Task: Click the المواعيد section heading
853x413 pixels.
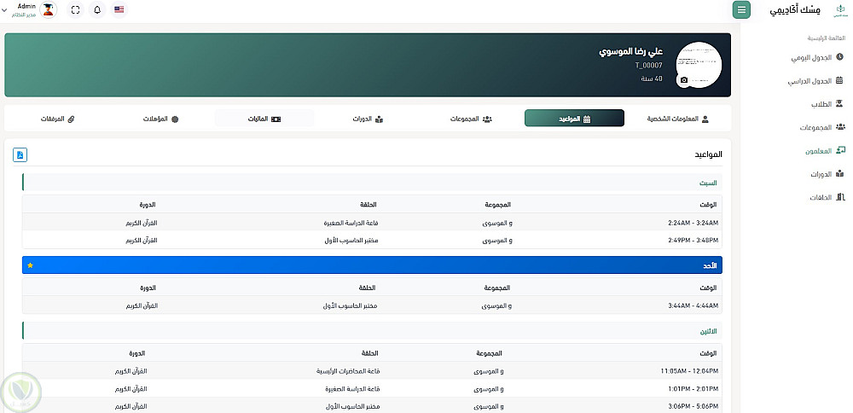Action: point(708,154)
